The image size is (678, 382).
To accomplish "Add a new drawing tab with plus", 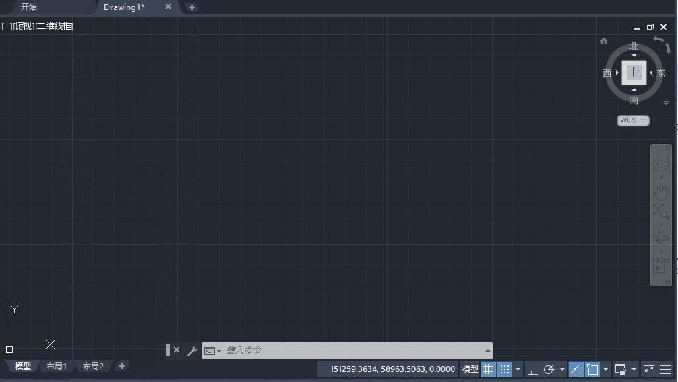I will tap(192, 7).
